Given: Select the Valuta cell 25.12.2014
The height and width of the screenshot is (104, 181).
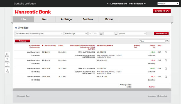Looking at the screenshot, I should click(x=62, y=60).
